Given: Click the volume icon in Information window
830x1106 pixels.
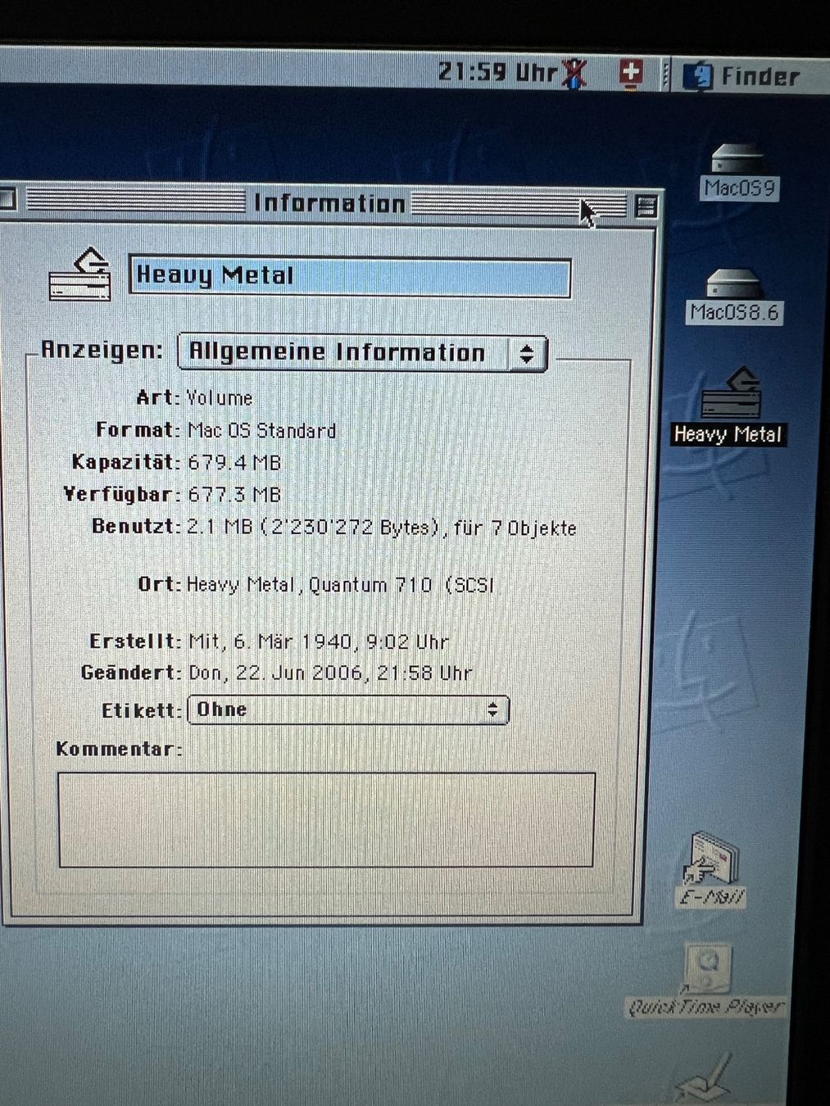Looking at the screenshot, I should (80, 274).
